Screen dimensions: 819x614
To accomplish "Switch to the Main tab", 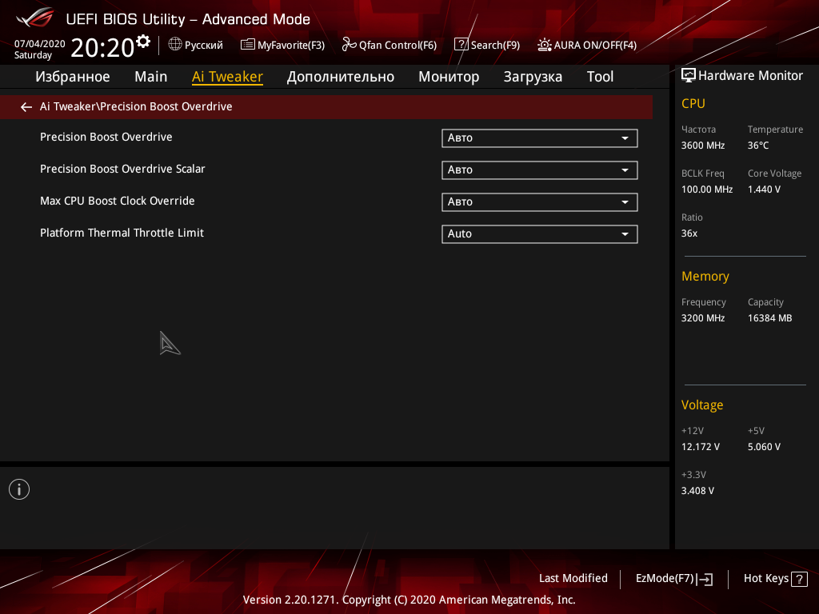I will [151, 77].
